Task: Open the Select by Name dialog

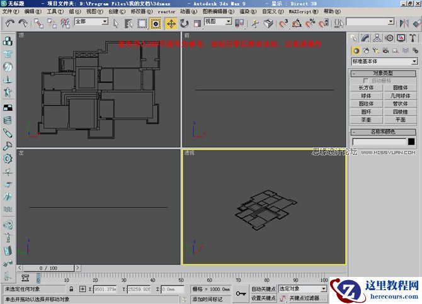Action: [x=128, y=24]
